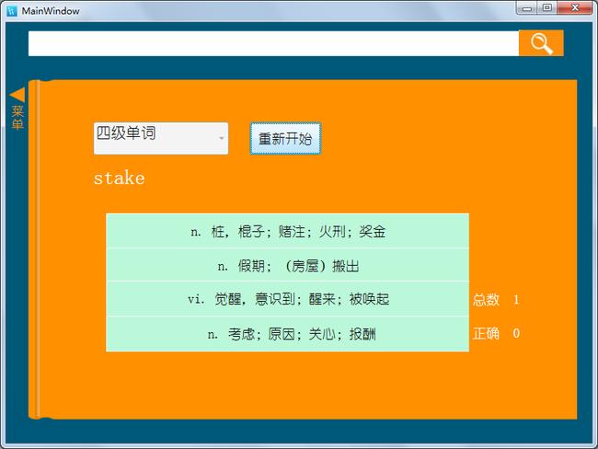Choose answer 觉醒，意识到；醒来；被唤起
Image resolution: width=598 pixels, height=449 pixels.
pos(288,299)
